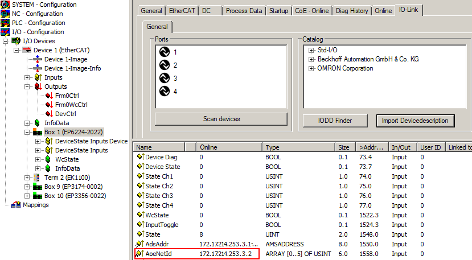Collapse the Box 1 (EP6224-2022) node
Screen dimensions: 472x260
[x=27, y=132]
